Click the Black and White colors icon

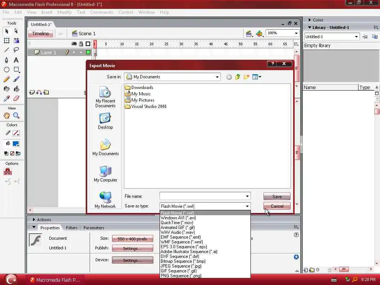click(6, 153)
